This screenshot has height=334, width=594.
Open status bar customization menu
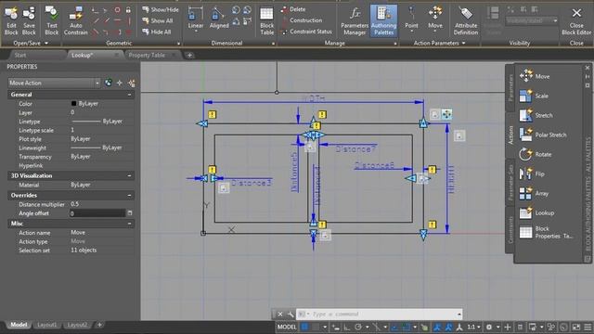588,327
